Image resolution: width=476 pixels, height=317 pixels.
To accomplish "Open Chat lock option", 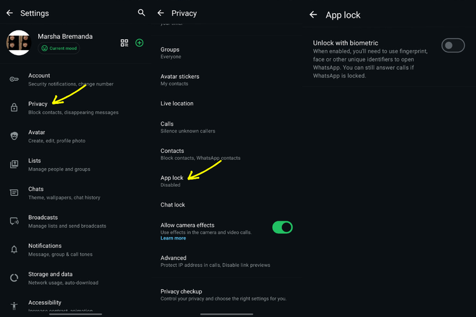I will pos(227,205).
